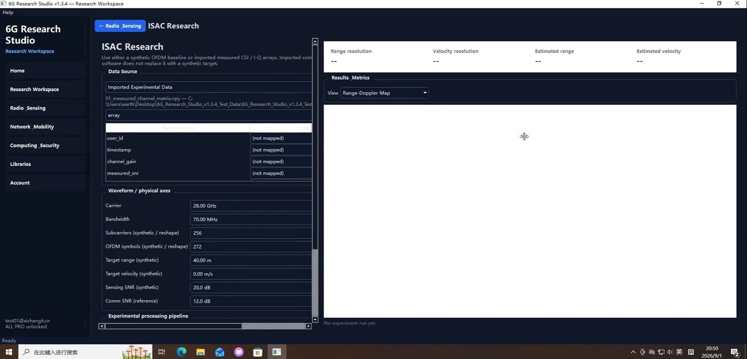
Task: Open Libraries in the sidebar
Action: click(45, 164)
